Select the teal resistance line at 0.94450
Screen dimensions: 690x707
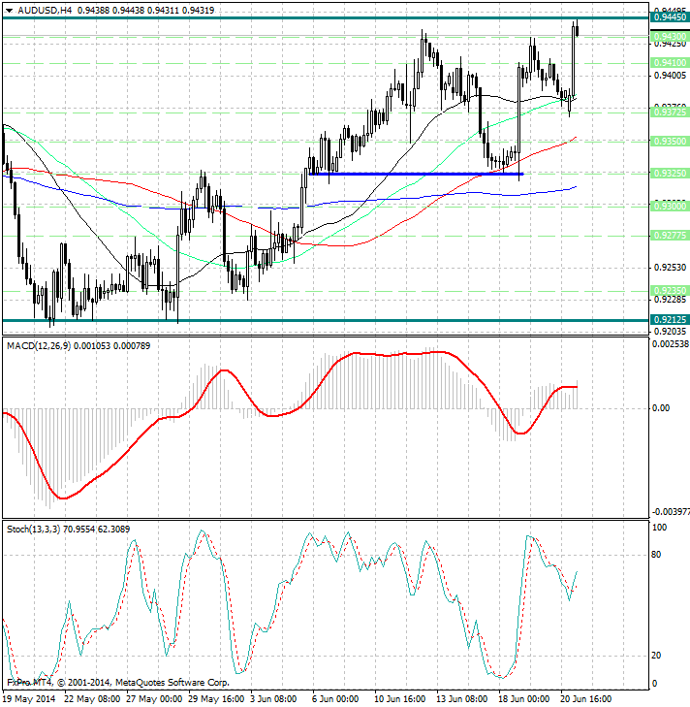pos(326,18)
